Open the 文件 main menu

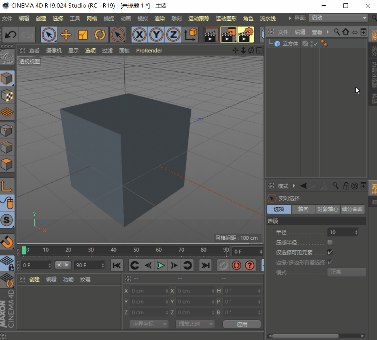tap(7, 18)
